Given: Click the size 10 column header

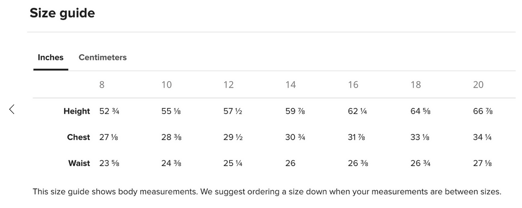Looking at the screenshot, I should point(167,85).
